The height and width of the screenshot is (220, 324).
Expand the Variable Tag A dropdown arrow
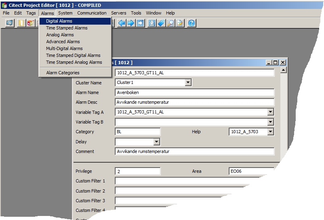coord(271,112)
